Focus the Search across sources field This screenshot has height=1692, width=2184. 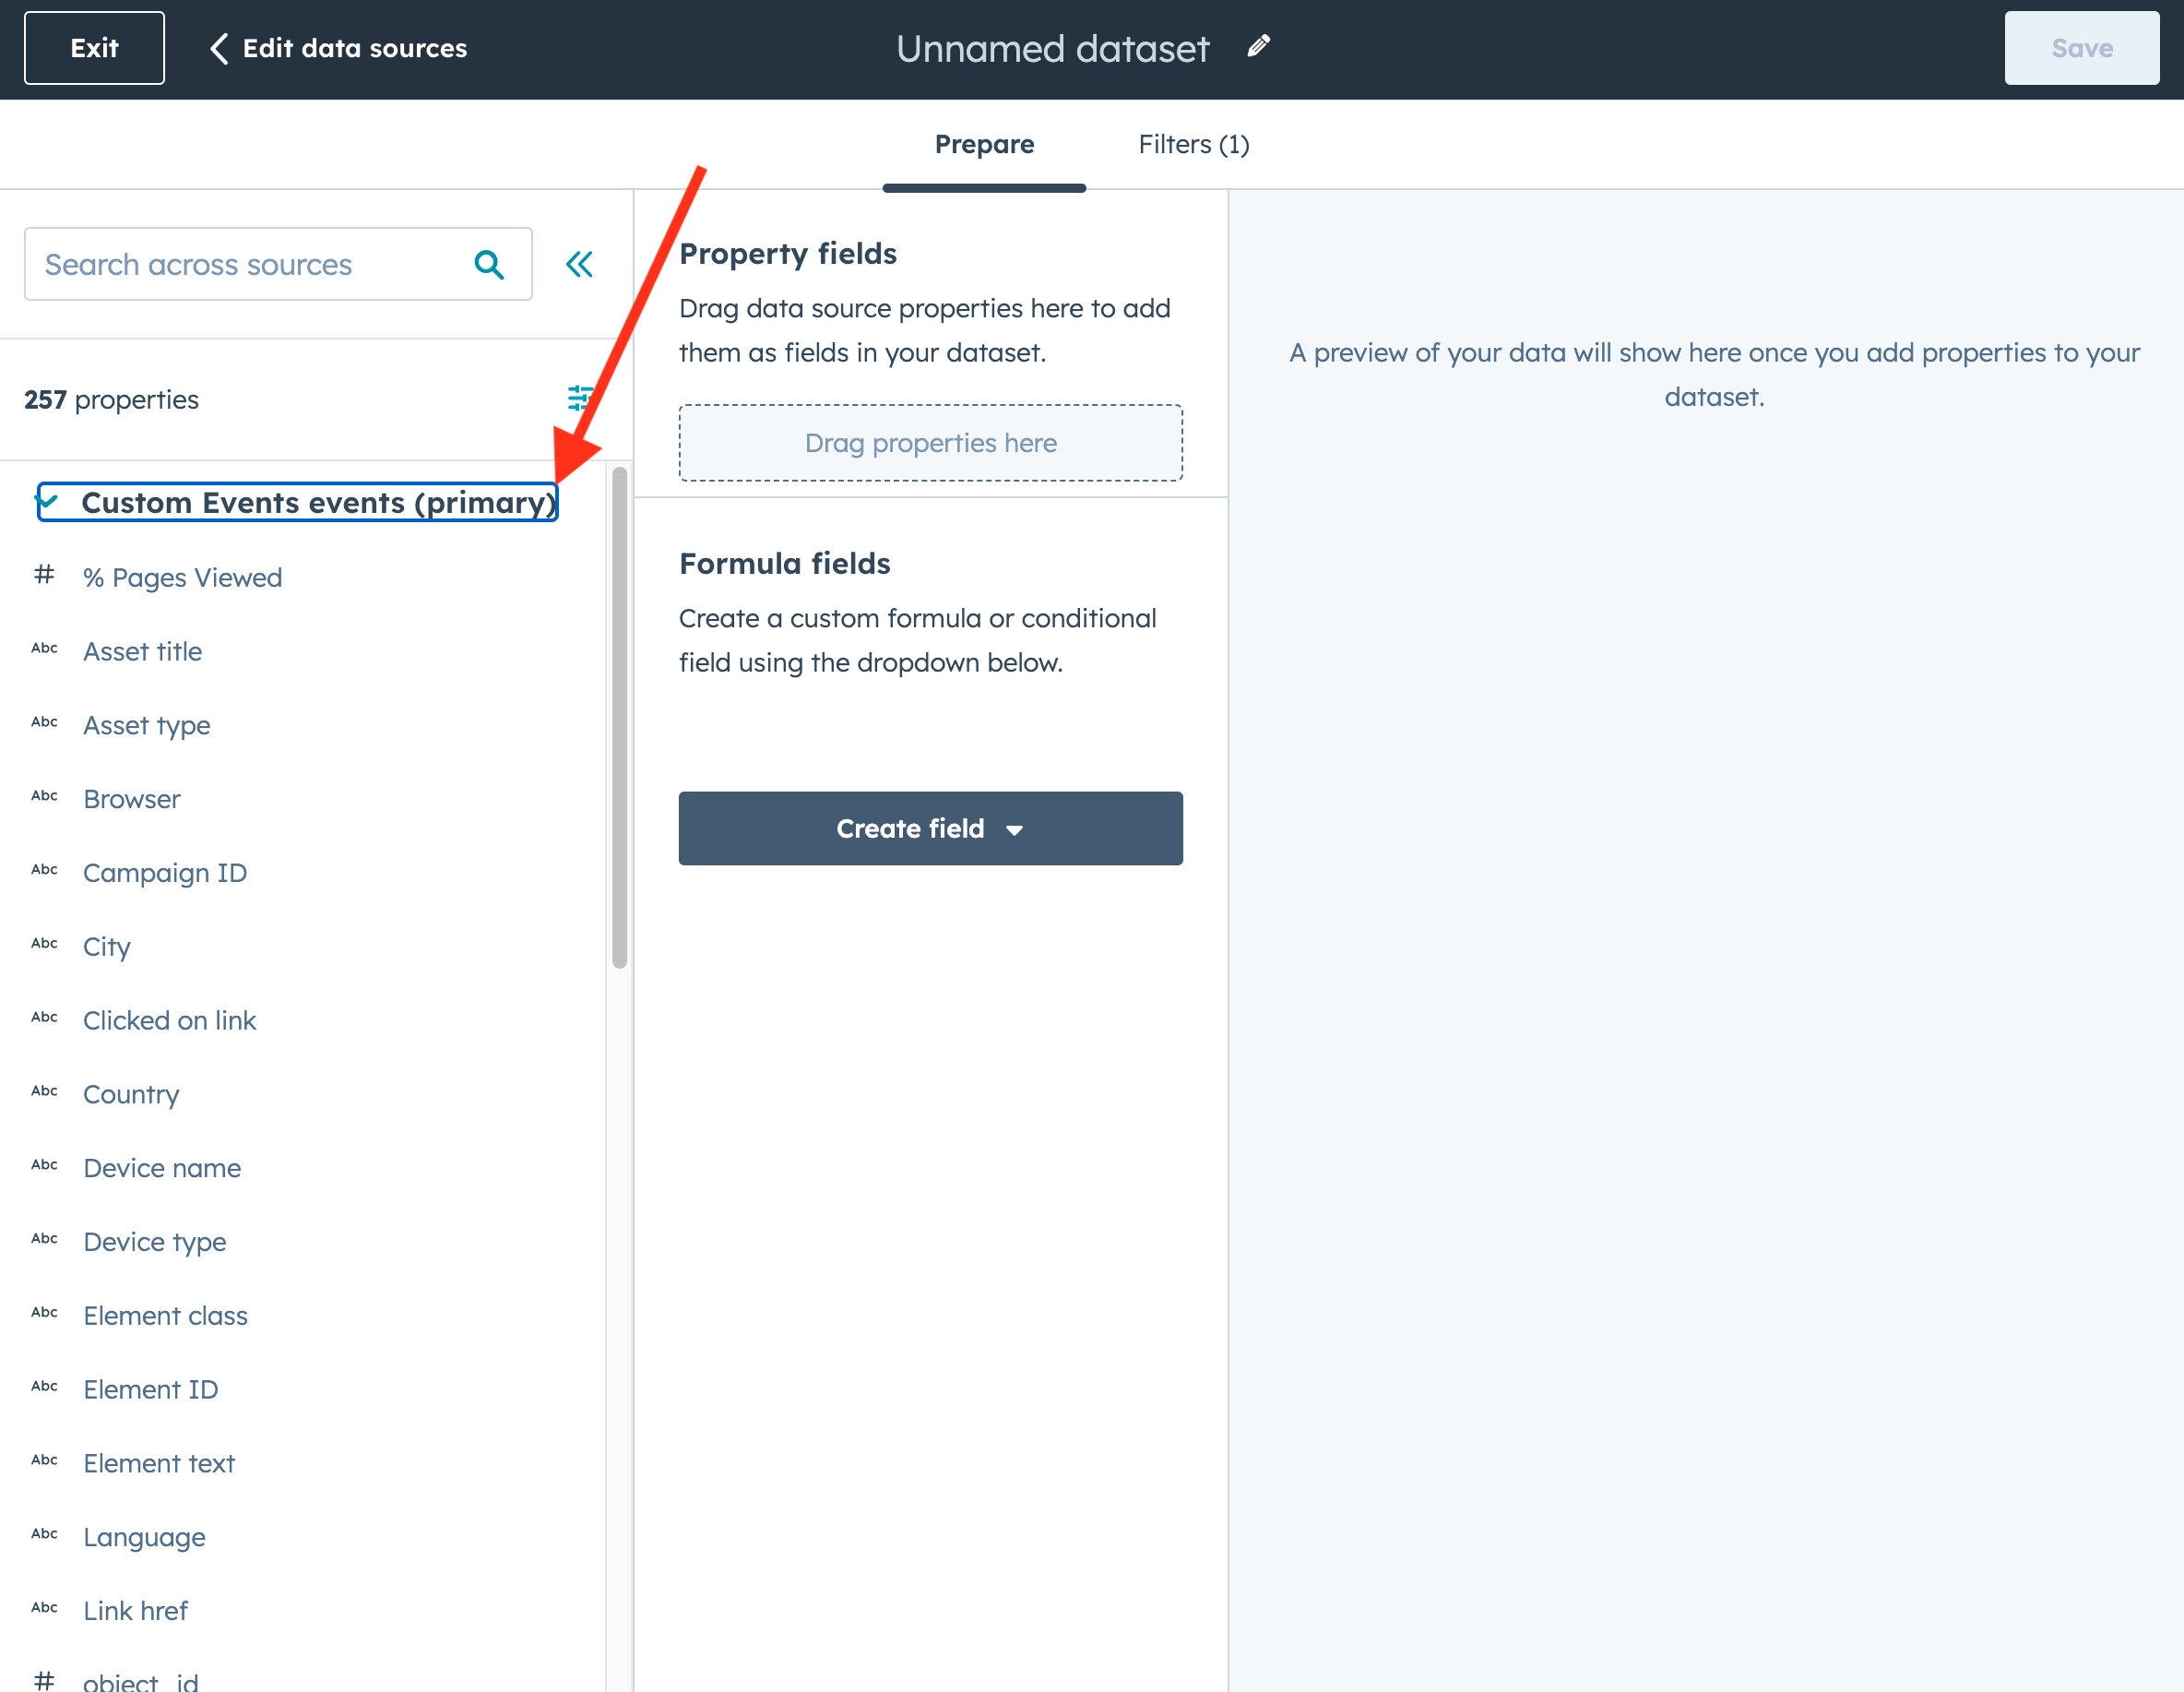point(278,264)
